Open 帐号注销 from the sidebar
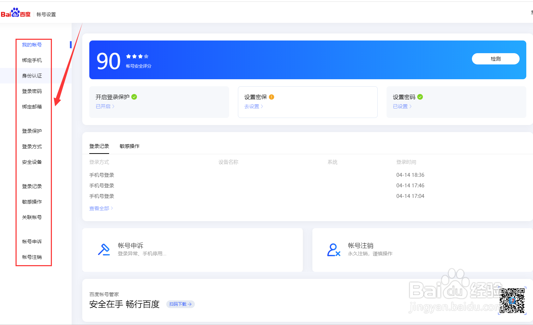Screen dimensions: 533x325 coord(32,257)
